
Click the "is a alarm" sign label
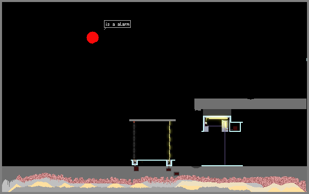click(117, 24)
